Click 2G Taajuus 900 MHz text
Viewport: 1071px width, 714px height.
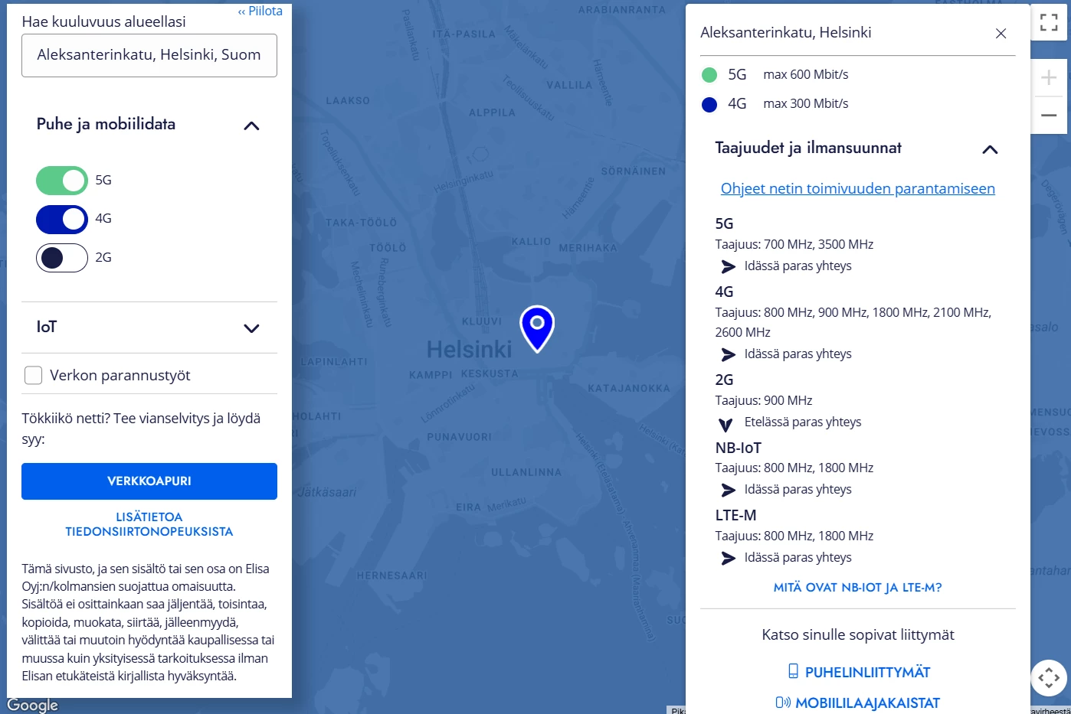tap(764, 400)
